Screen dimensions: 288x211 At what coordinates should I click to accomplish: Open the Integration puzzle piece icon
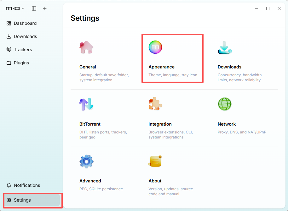tap(155, 104)
